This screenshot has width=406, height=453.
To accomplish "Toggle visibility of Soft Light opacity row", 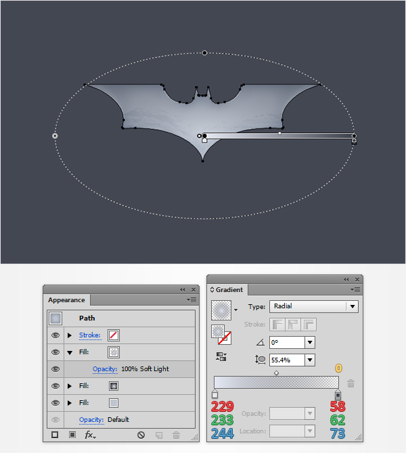I will point(55,369).
